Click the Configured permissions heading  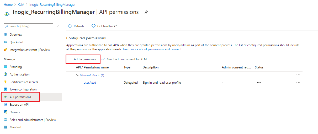pyautogui.click(x=86, y=38)
